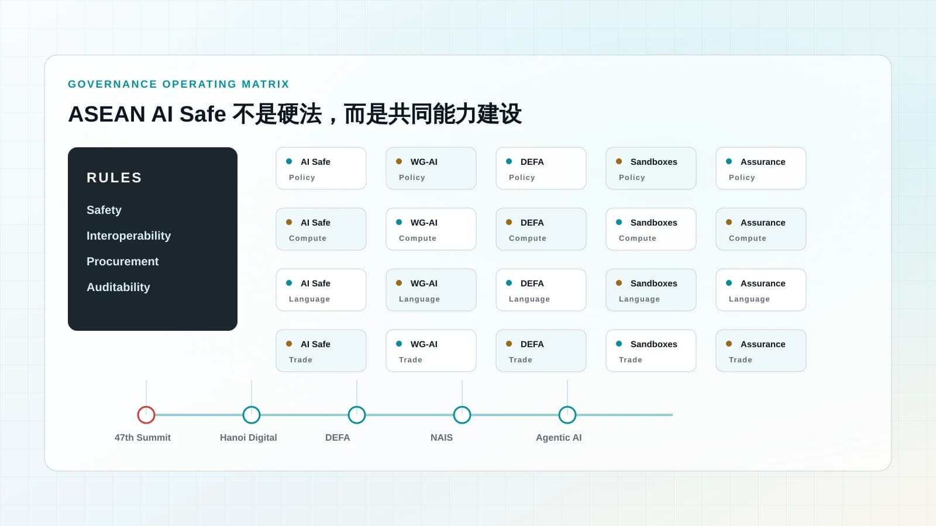Click the "GOVERNANCE OPERATING MATRIX" label
This screenshot has width=936, height=526.
pos(178,84)
